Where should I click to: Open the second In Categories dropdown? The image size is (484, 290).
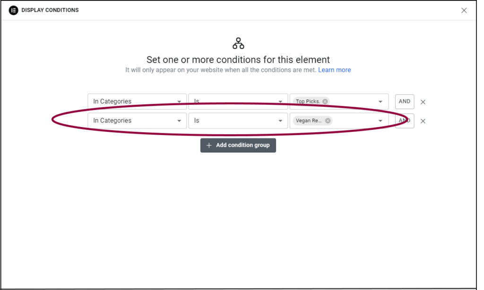point(137,121)
